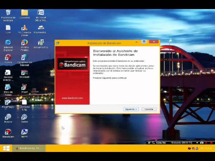Image resolution: width=215 pixels, height=161 pixels.
Task: Maximize the Instalación de Bandicam window
Action: (144, 42)
